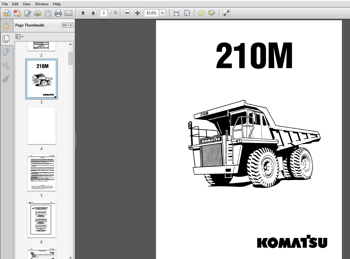Click the Edit/Sign document icon
This screenshot has width=350, height=259.
point(27,13)
